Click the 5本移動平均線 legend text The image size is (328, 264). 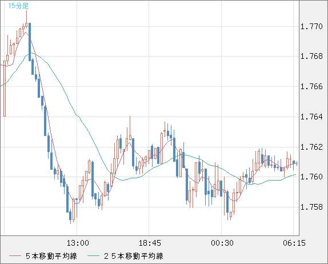point(51,256)
